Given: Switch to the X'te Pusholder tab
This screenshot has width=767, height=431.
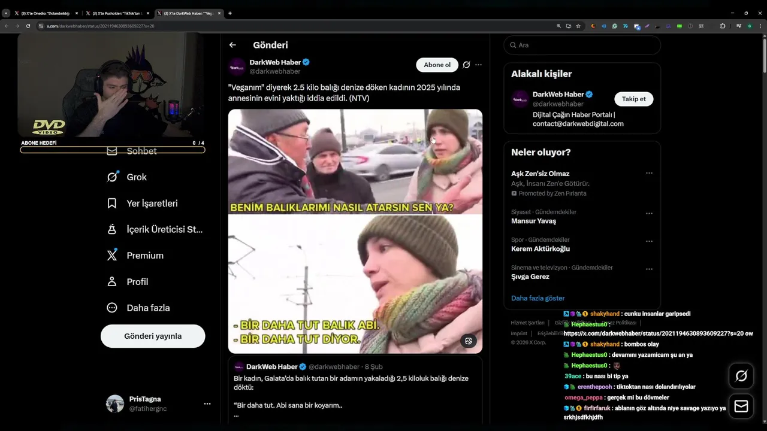Looking at the screenshot, I should click(117, 13).
